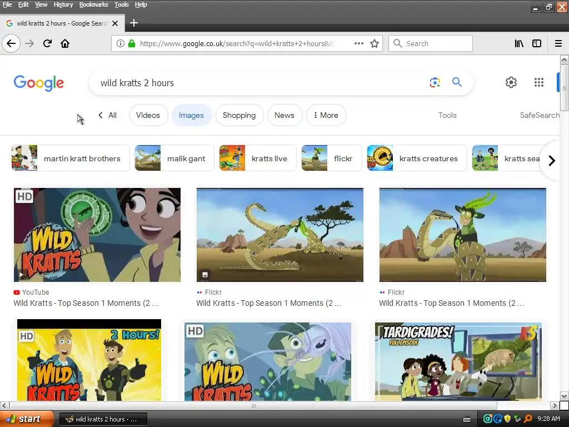This screenshot has height=427, width=569.
Task: Open the browser Tools menu
Action: click(122, 4)
